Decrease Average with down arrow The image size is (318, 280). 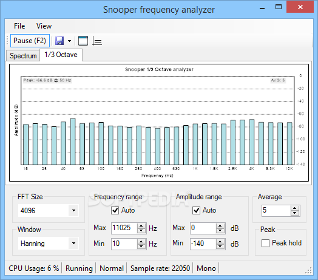click(x=295, y=213)
